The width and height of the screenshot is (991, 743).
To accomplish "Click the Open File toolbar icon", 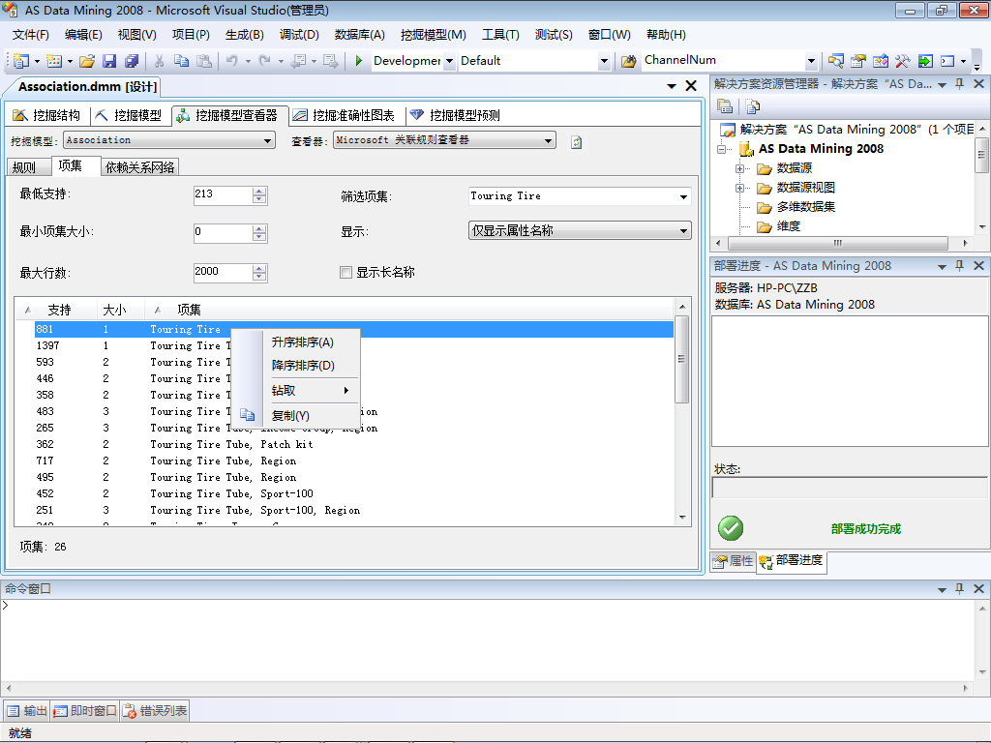I will [x=87, y=61].
